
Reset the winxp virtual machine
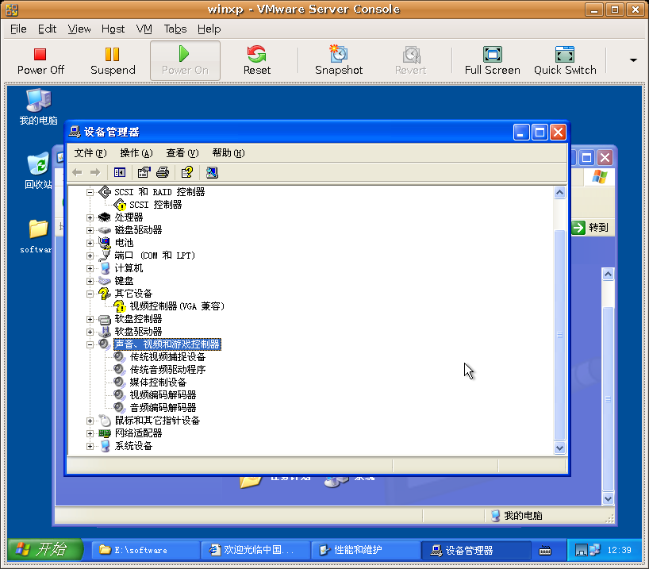(x=256, y=60)
